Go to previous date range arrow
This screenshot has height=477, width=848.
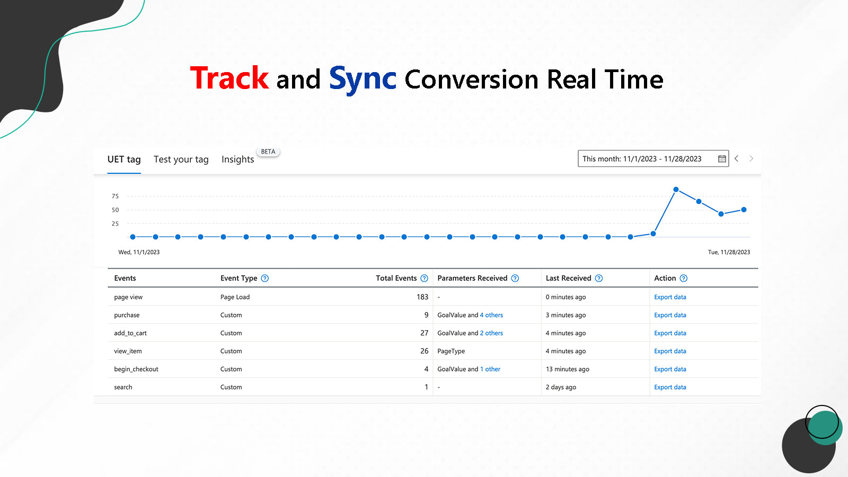click(x=736, y=158)
